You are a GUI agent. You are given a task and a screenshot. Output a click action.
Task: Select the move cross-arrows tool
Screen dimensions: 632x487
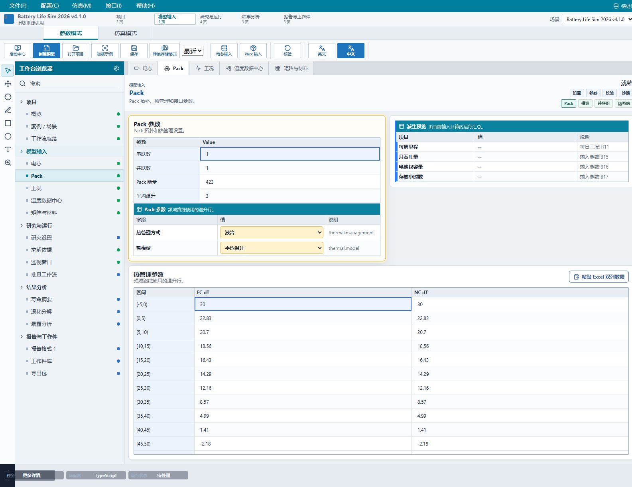pos(8,84)
